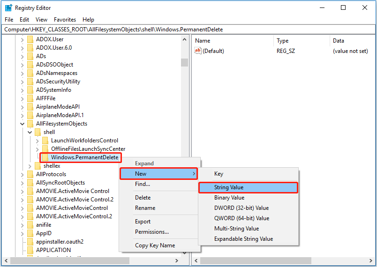Viewport: 377px width, 267px height.
Task: Select New in the context menu
Action: click(x=158, y=174)
